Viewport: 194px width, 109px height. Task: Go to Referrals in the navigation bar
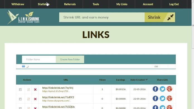70,4
